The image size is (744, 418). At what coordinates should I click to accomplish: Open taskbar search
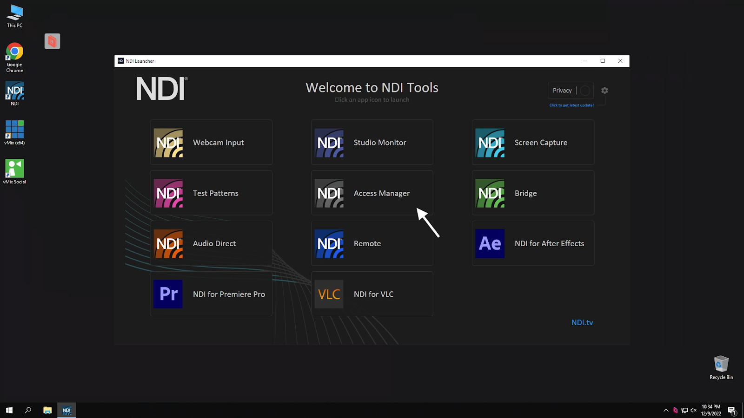pyautogui.click(x=28, y=410)
